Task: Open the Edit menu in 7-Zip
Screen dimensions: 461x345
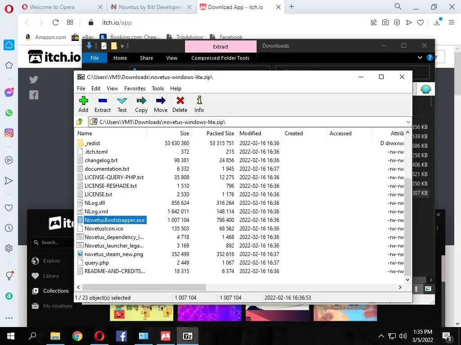Action: [96, 88]
